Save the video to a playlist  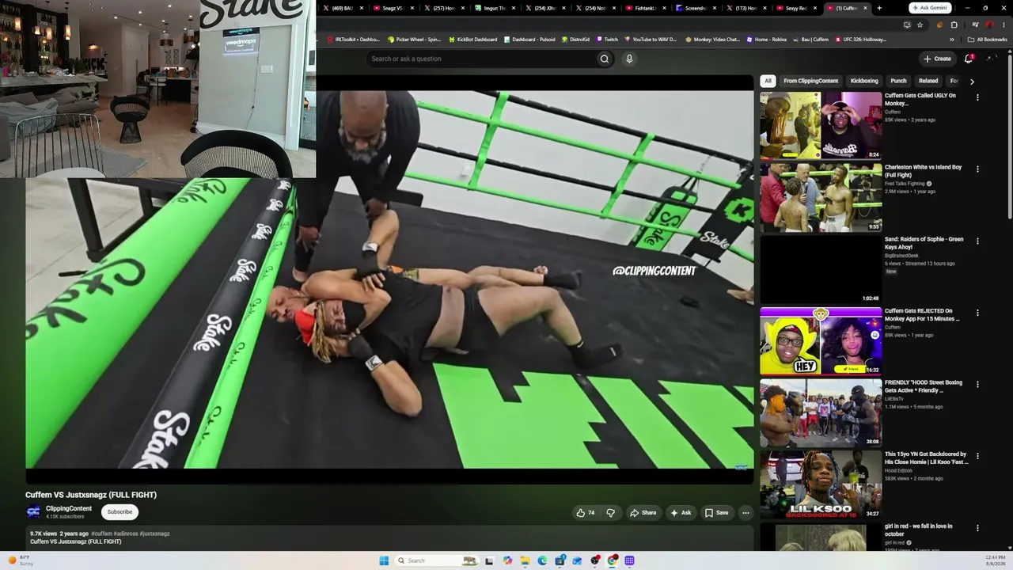click(716, 513)
